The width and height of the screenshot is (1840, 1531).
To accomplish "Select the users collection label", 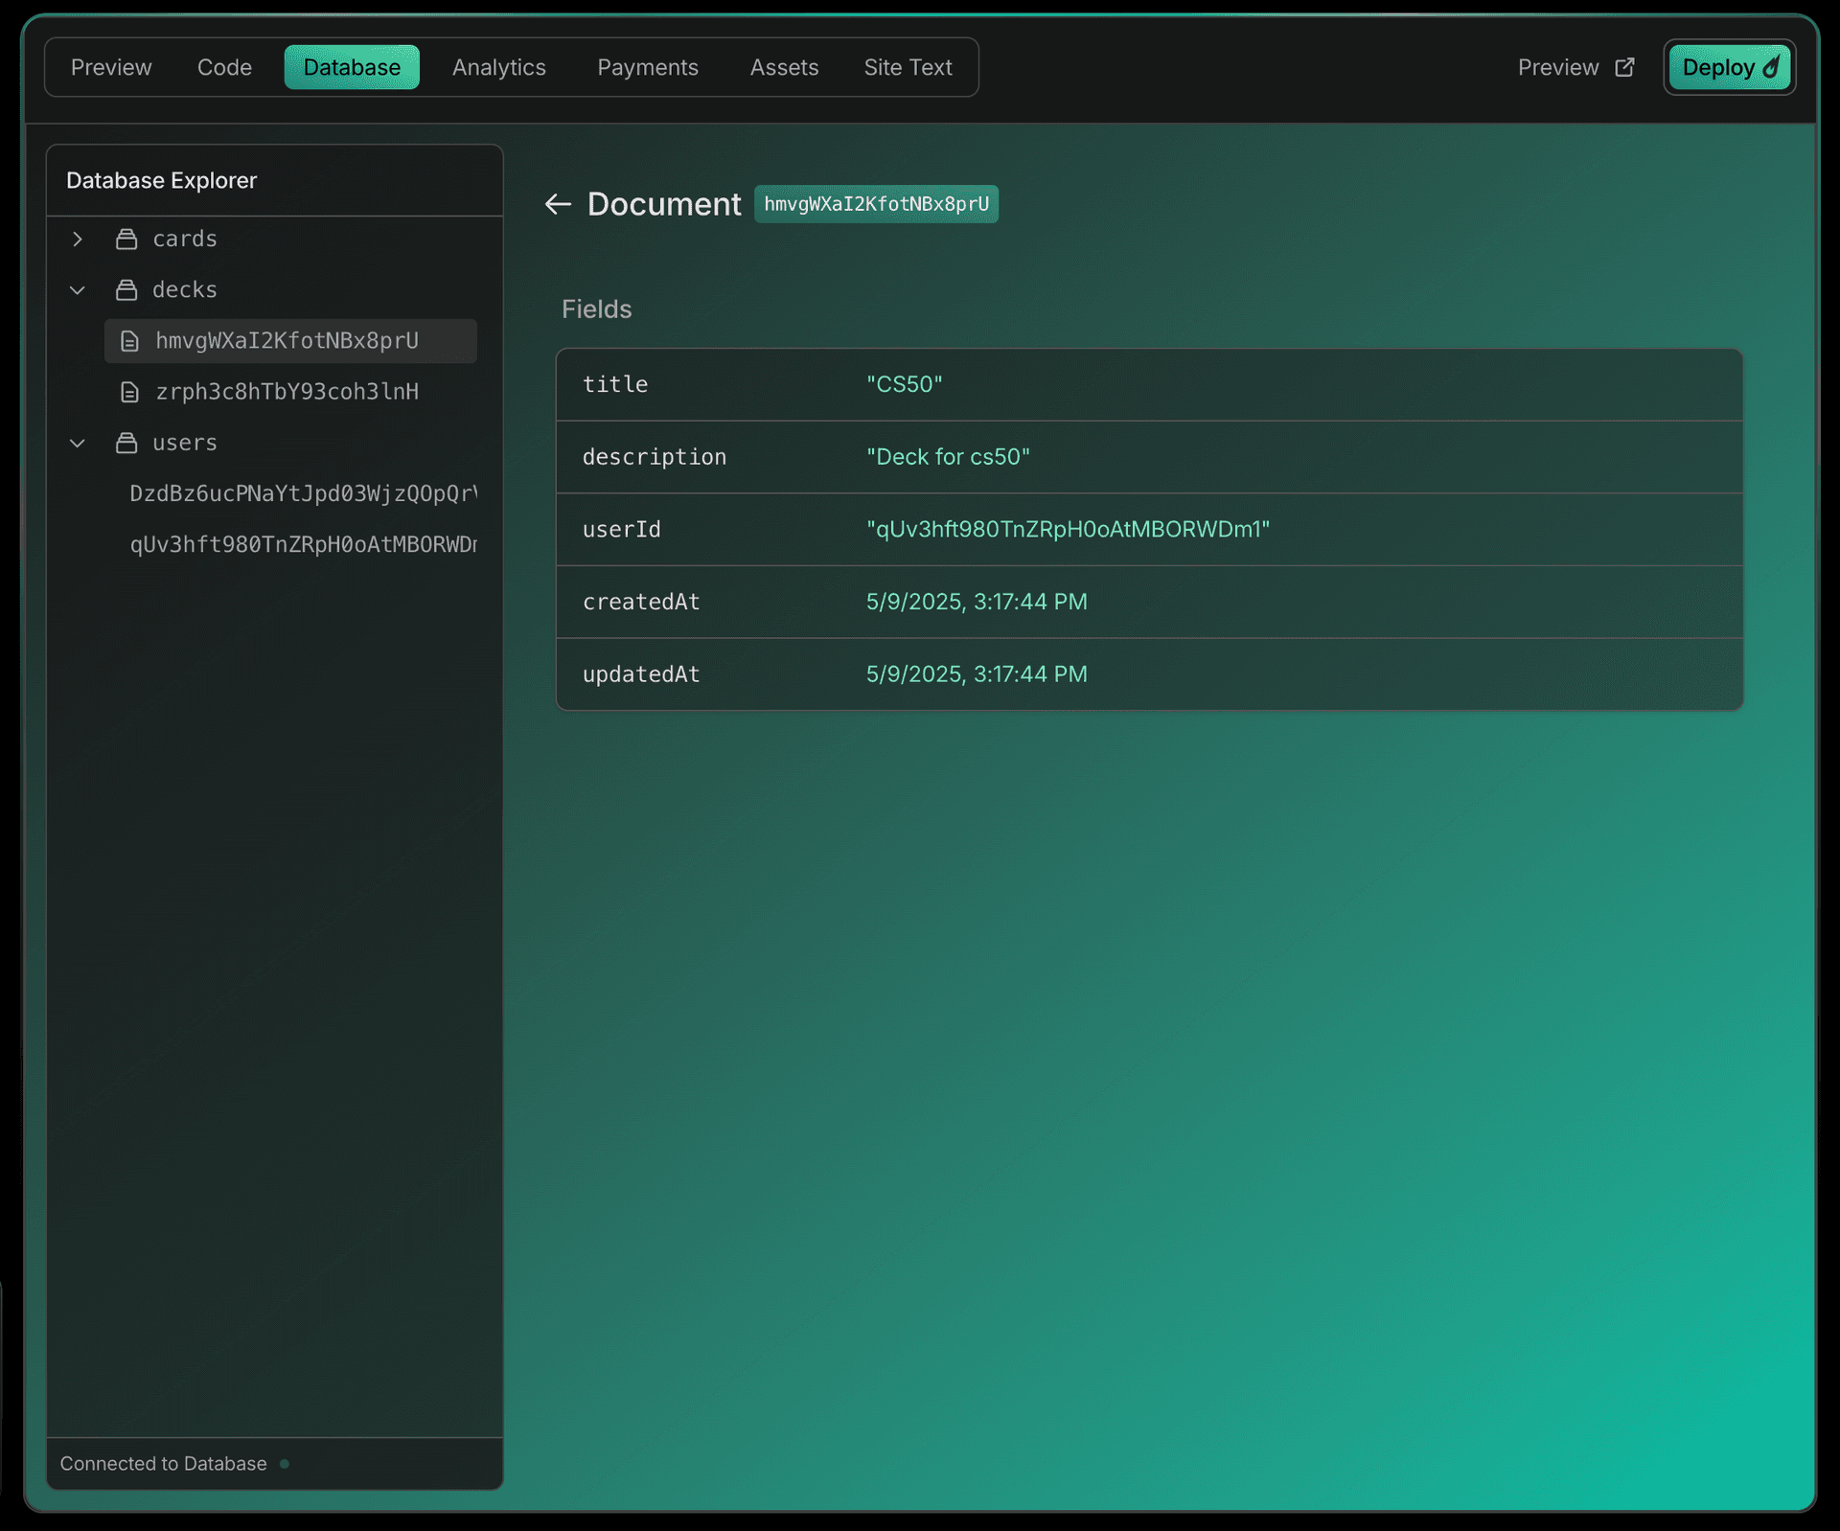I will click(x=185, y=443).
